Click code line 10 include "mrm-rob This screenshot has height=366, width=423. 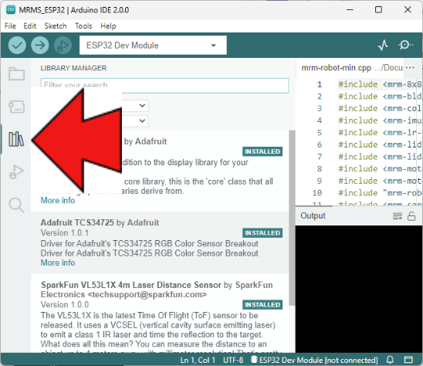tap(380, 193)
